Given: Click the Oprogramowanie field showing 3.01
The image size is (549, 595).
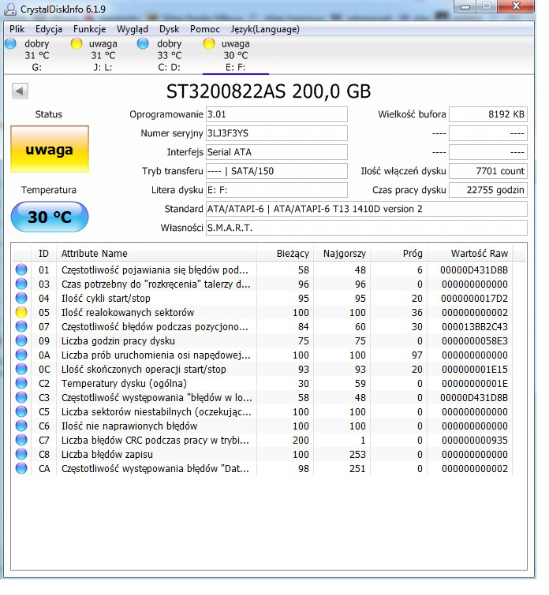Looking at the screenshot, I should click(277, 114).
